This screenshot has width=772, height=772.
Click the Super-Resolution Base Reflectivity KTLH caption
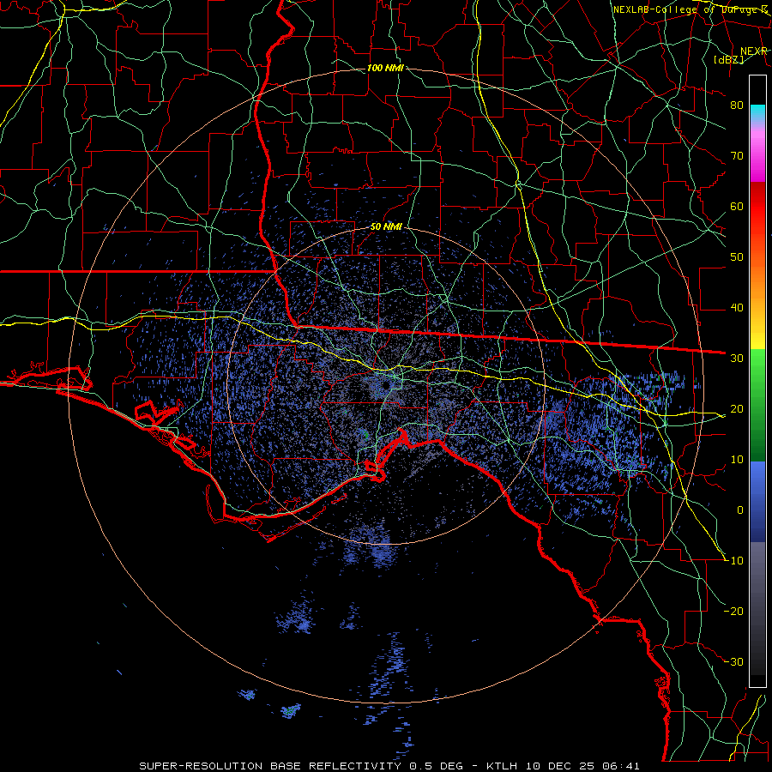click(x=389, y=766)
